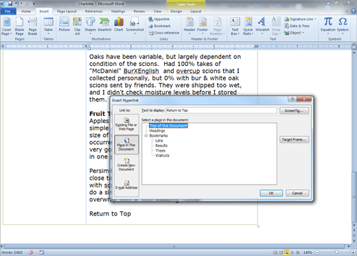Collapse the Bookmarks tree node
Viewport: 357px width, 256px height.
pyautogui.click(x=146, y=136)
